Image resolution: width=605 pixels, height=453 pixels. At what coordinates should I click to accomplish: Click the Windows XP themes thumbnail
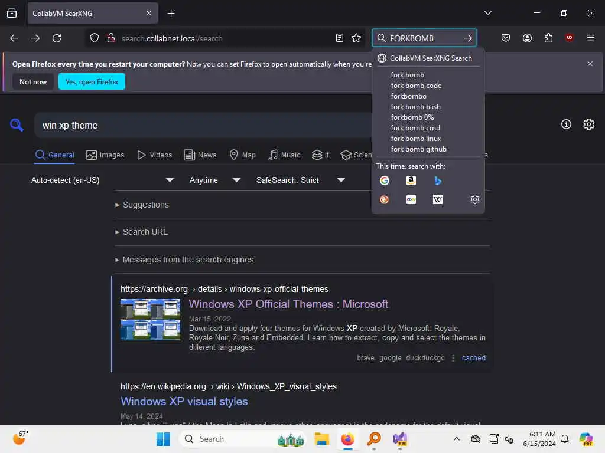(x=150, y=320)
